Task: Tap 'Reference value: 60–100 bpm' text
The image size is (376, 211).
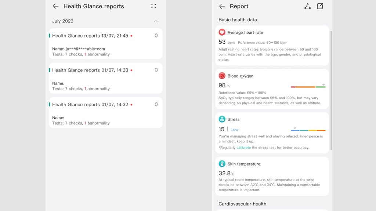Action: click(x=263, y=43)
